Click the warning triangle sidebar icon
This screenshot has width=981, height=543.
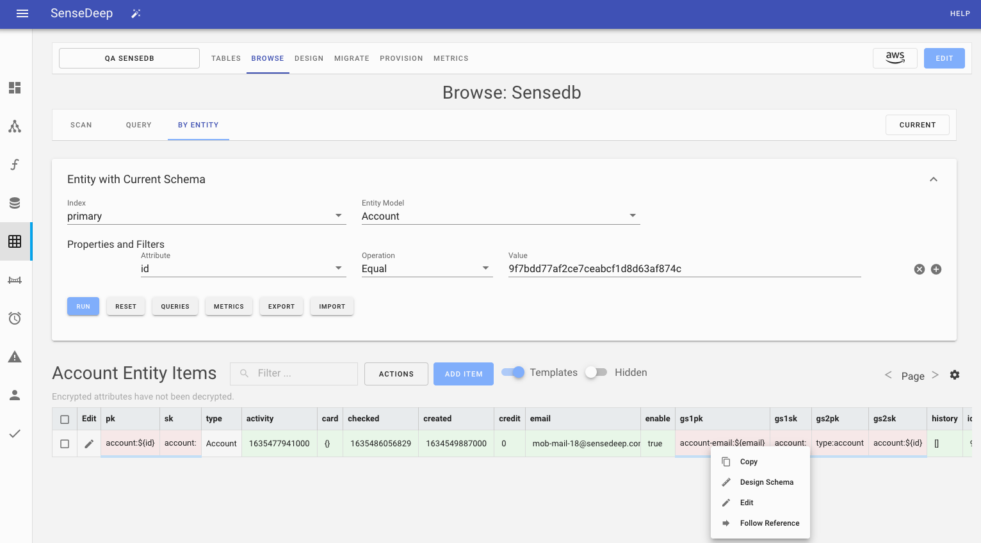click(x=15, y=357)
